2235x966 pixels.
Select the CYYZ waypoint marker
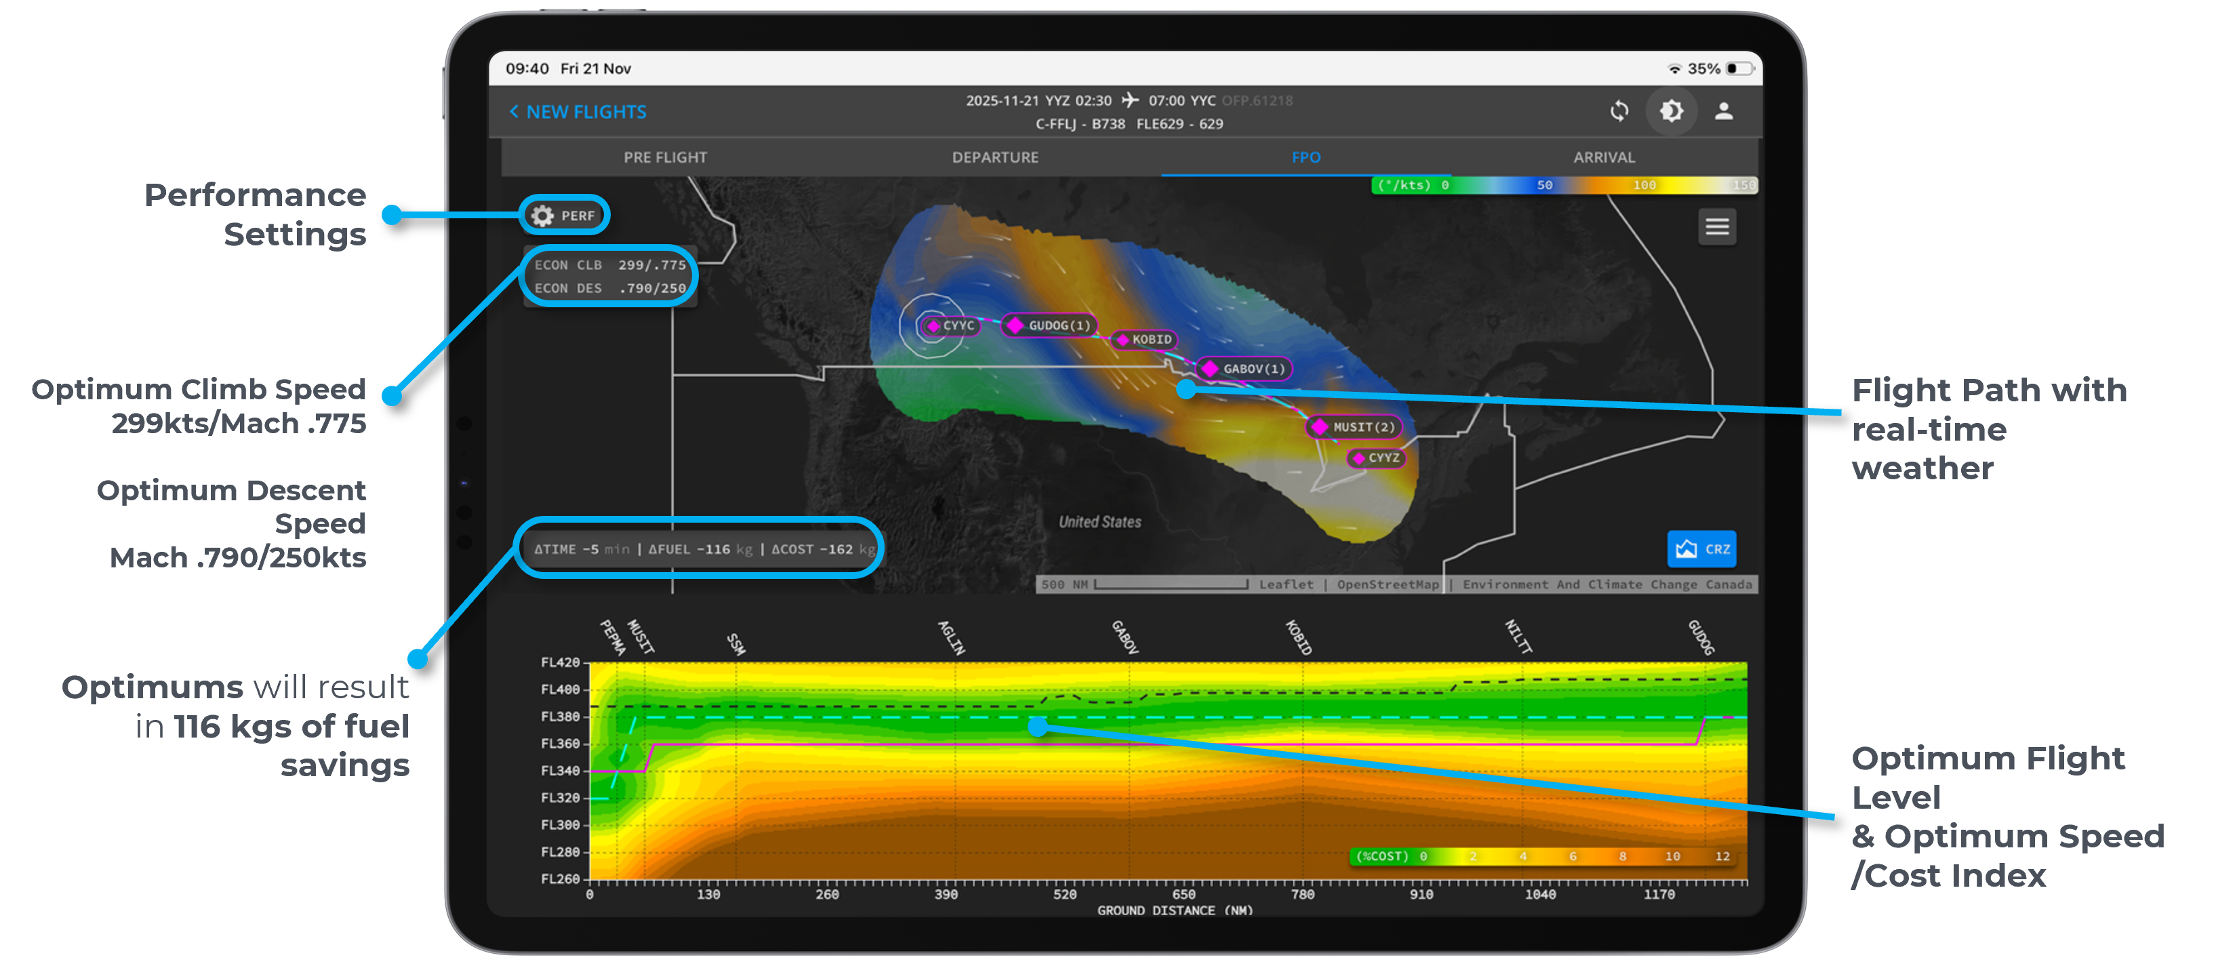pos(1377,458)
